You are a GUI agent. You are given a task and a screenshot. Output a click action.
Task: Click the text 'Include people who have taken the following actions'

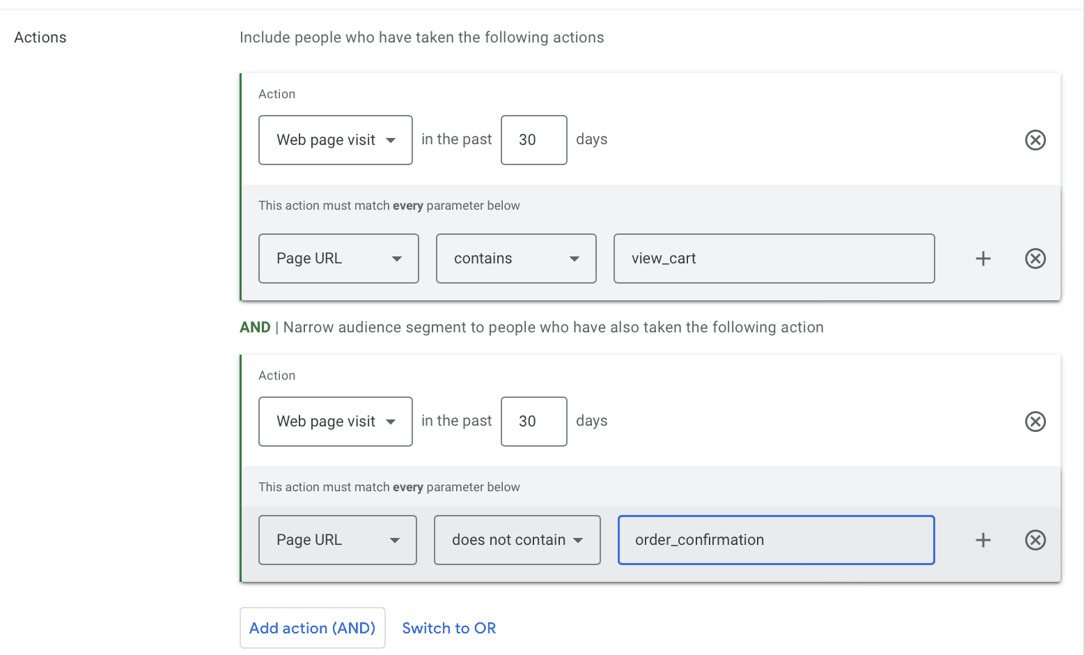coord(422,38)
